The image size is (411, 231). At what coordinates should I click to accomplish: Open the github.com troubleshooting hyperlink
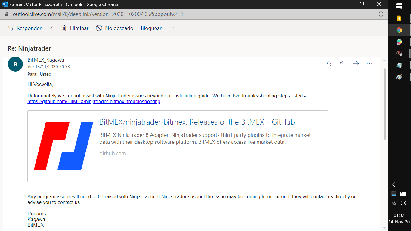94,102
